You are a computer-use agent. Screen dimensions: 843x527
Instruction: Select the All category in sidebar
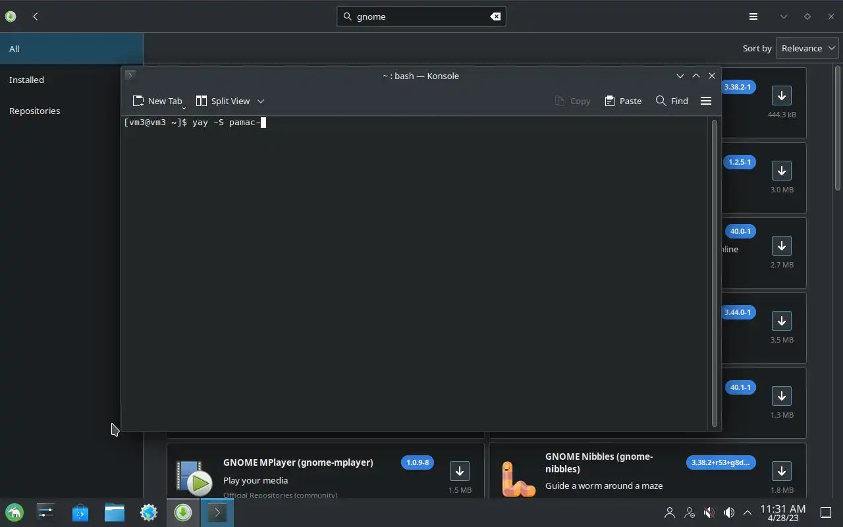click(x=71, y=49)
